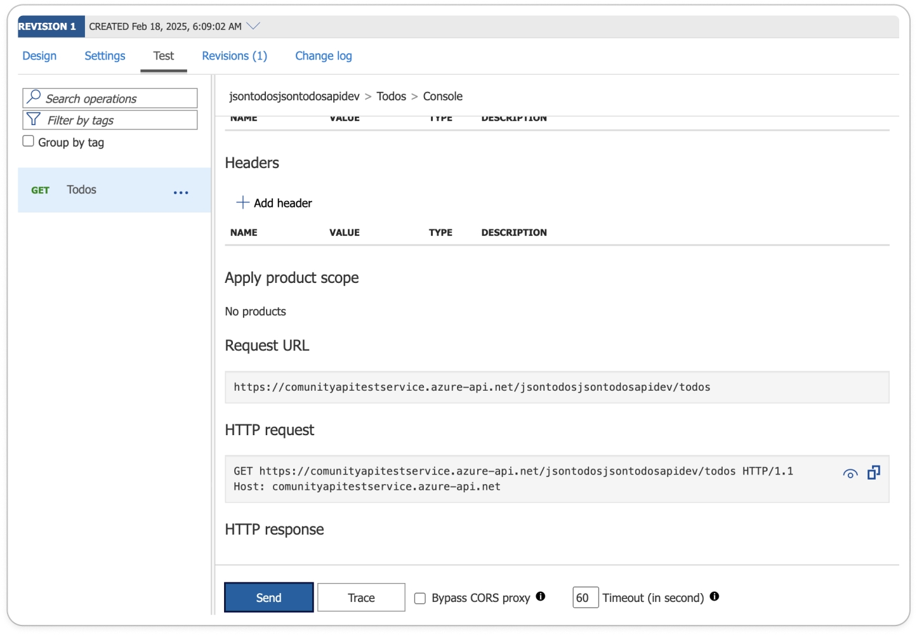Switch to the Design tab
Viewport: 917px width, 635px height.
point(39,56)
